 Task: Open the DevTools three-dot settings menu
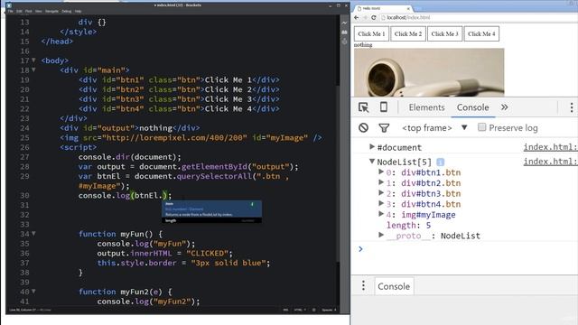pos(572,107)
